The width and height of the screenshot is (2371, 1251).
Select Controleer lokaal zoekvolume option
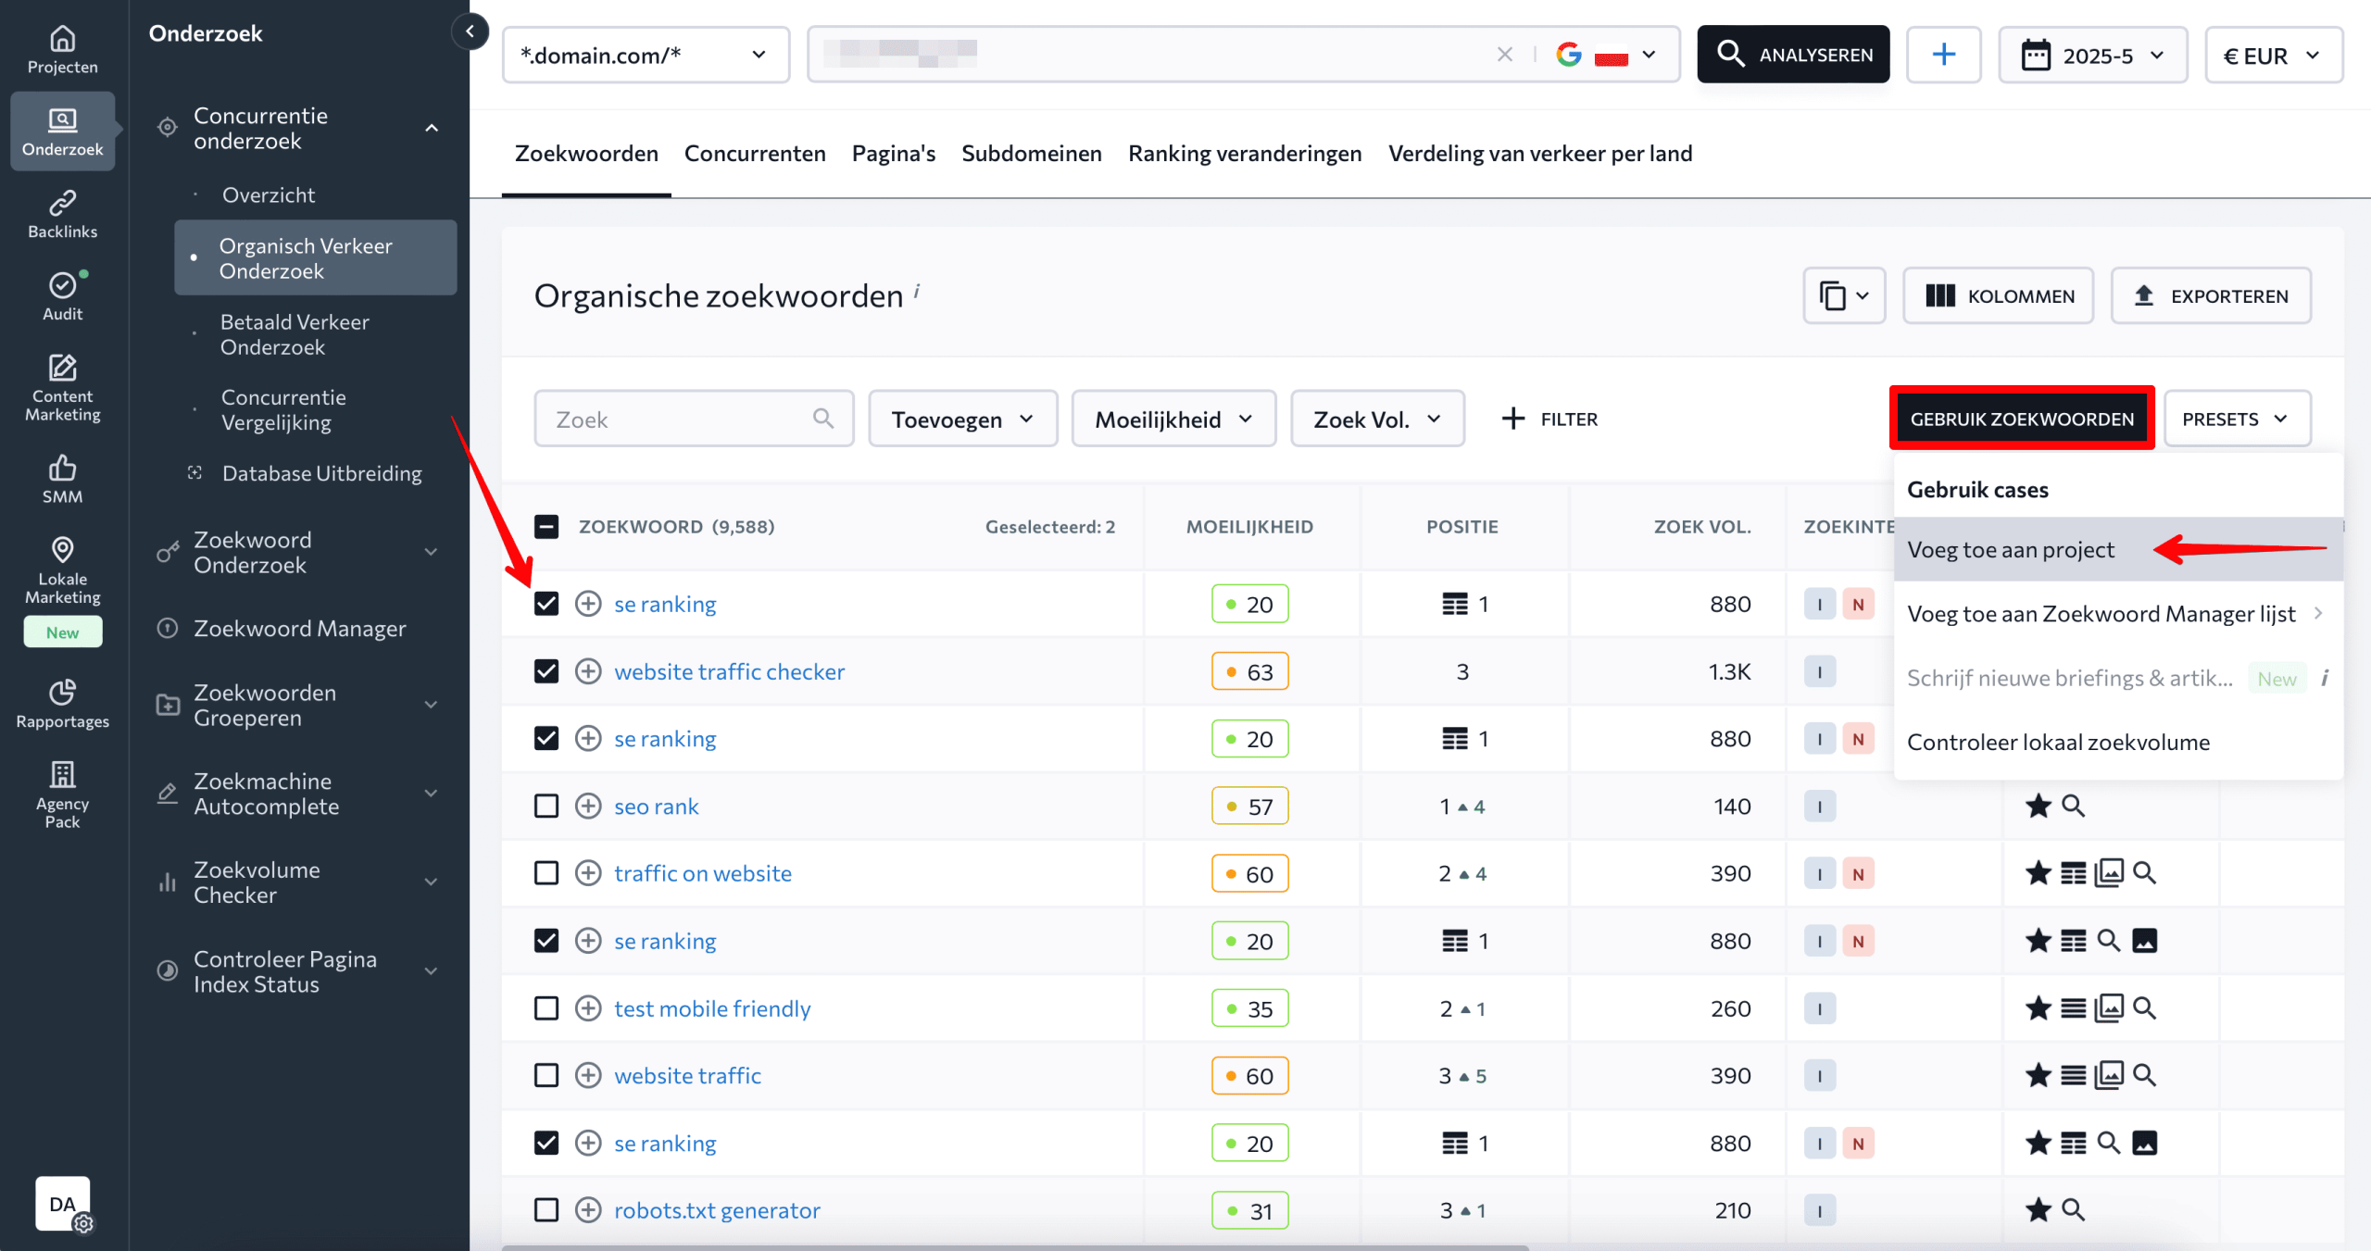tap(2119, 742)
